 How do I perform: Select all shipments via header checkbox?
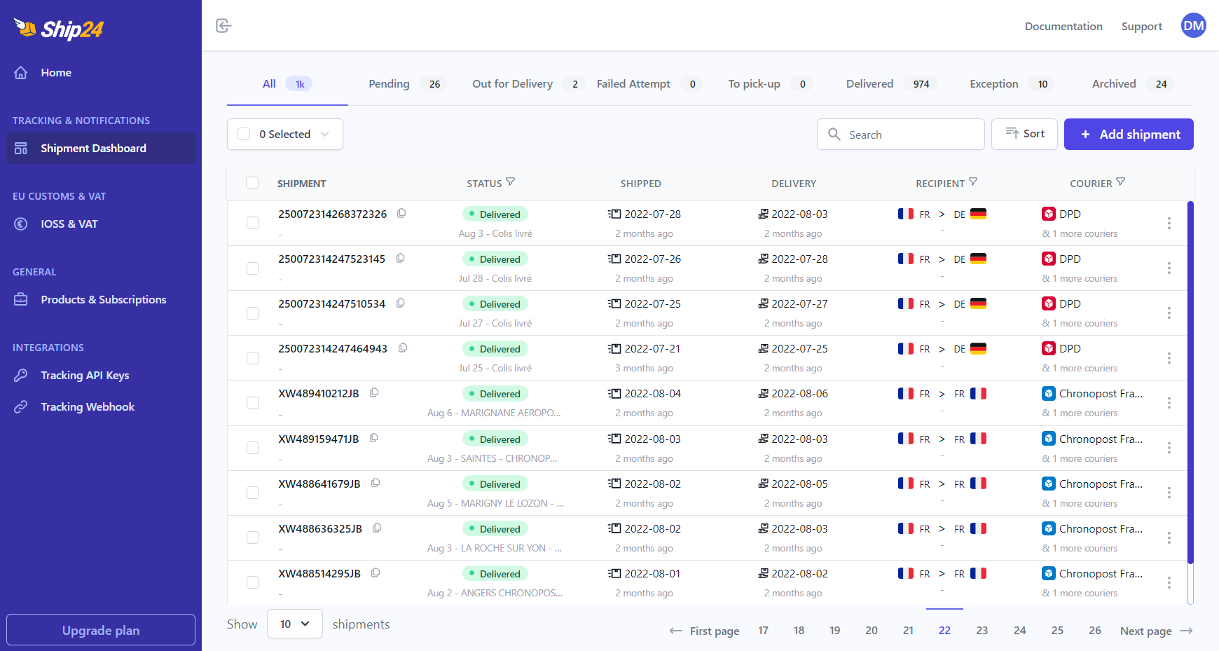pos(253,183)
